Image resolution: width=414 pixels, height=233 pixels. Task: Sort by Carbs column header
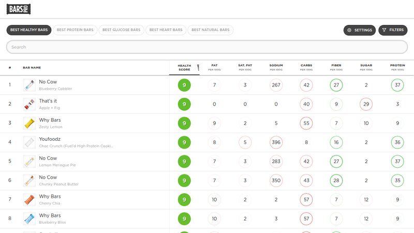tap(306, 67)
